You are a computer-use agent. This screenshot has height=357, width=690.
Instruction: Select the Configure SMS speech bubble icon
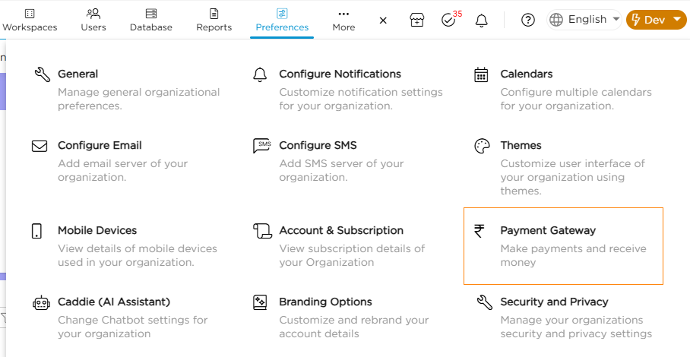pyautogui.click(x=261, y=146)
